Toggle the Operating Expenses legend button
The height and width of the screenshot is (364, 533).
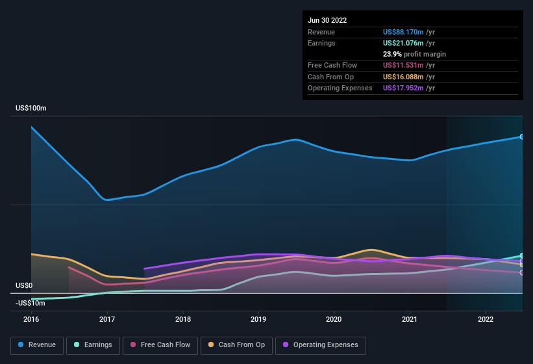coord(321,345)
